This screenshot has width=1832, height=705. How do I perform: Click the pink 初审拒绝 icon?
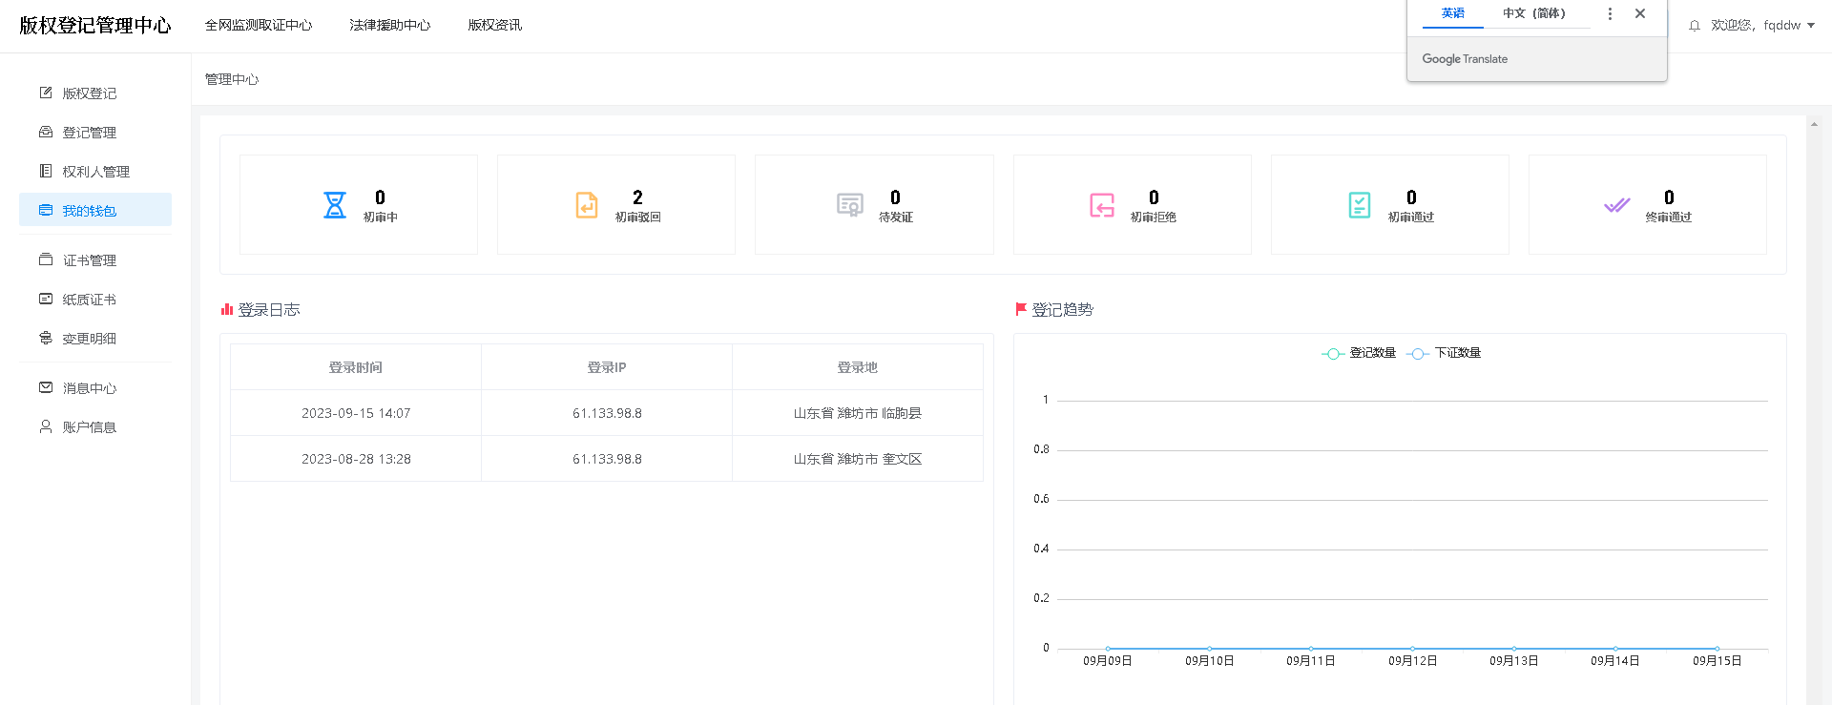(1102, 205)
